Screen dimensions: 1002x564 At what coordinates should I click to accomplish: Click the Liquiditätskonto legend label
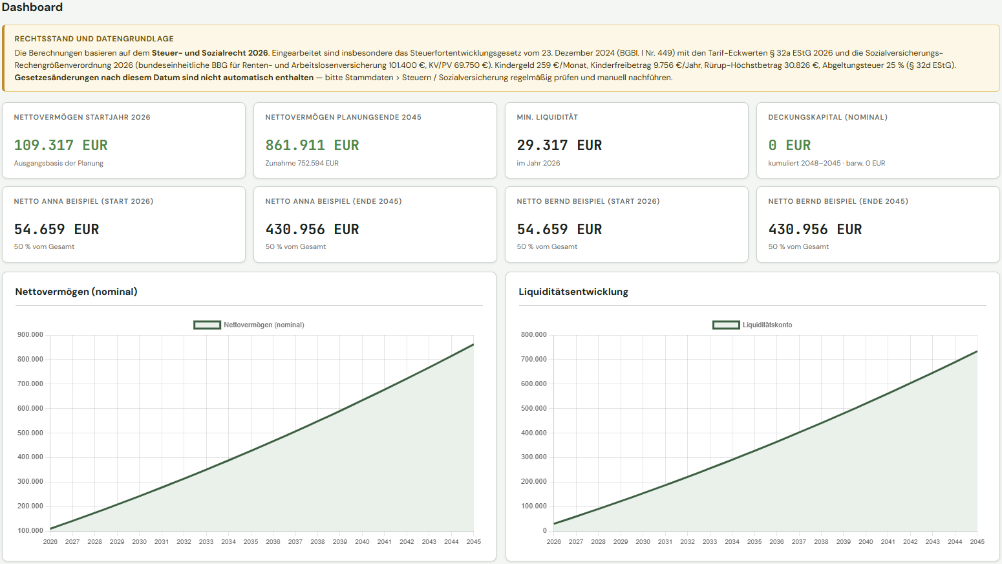767,325
